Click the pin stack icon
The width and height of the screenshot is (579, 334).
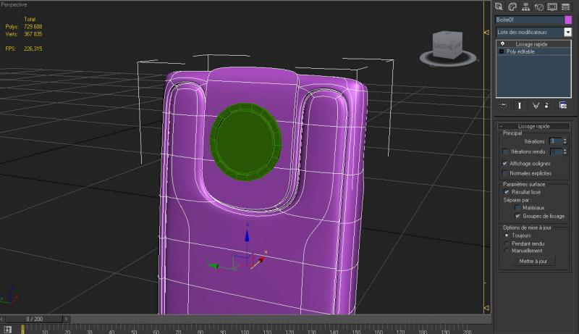point(502,105)
